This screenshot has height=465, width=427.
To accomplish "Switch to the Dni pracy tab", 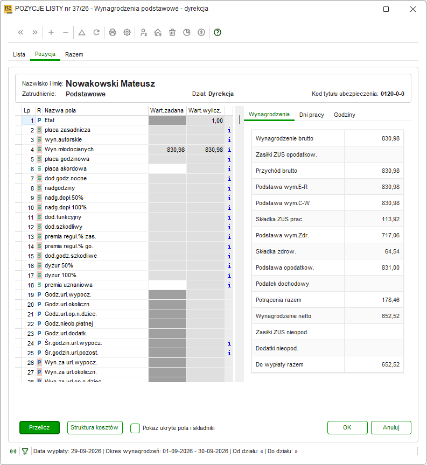I will [312, 115].
